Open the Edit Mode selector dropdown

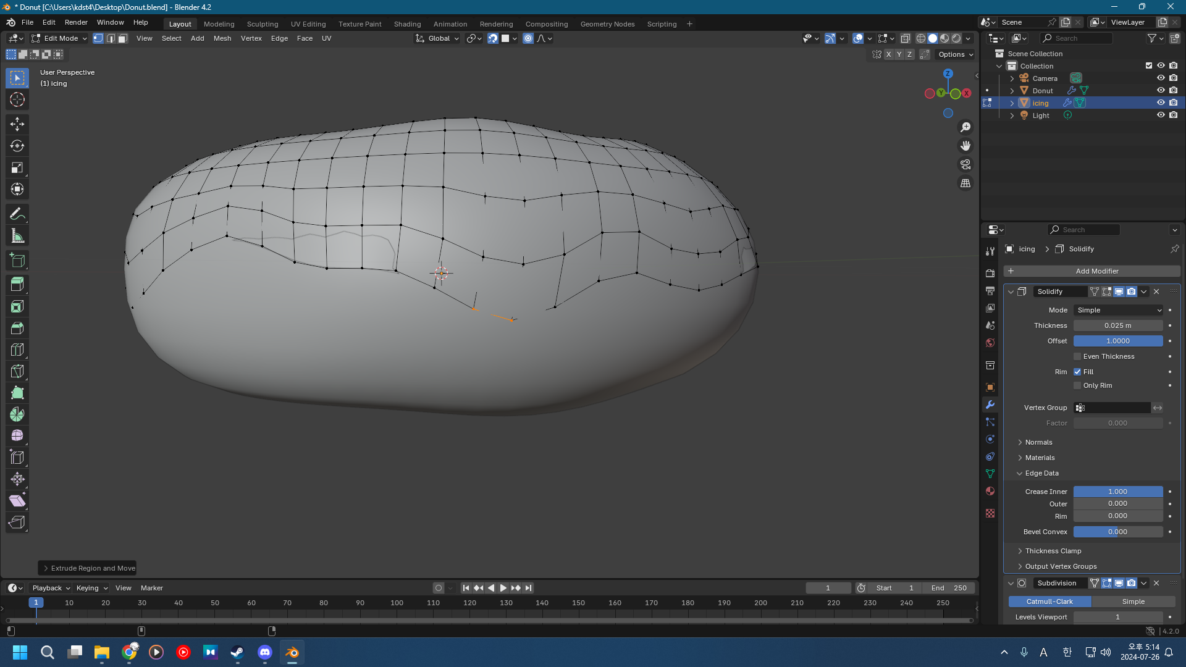(x=60, y=38)
